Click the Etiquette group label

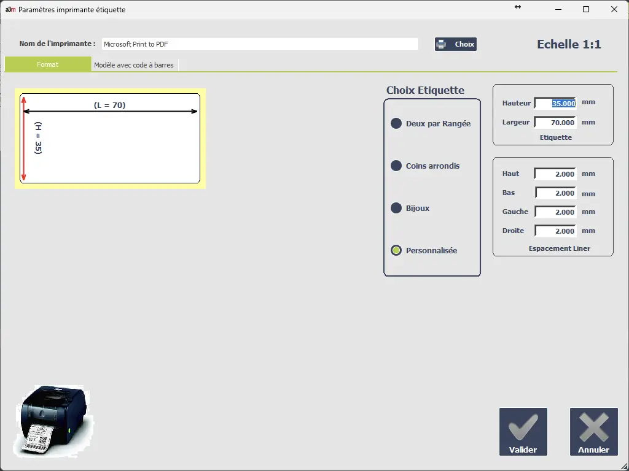point(555,137)
